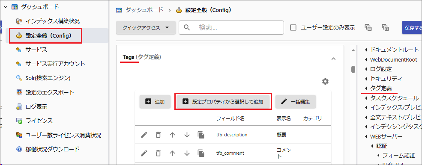
Task: Jump to タスクスケジュール in the outline
Action: tap(394, 98)
